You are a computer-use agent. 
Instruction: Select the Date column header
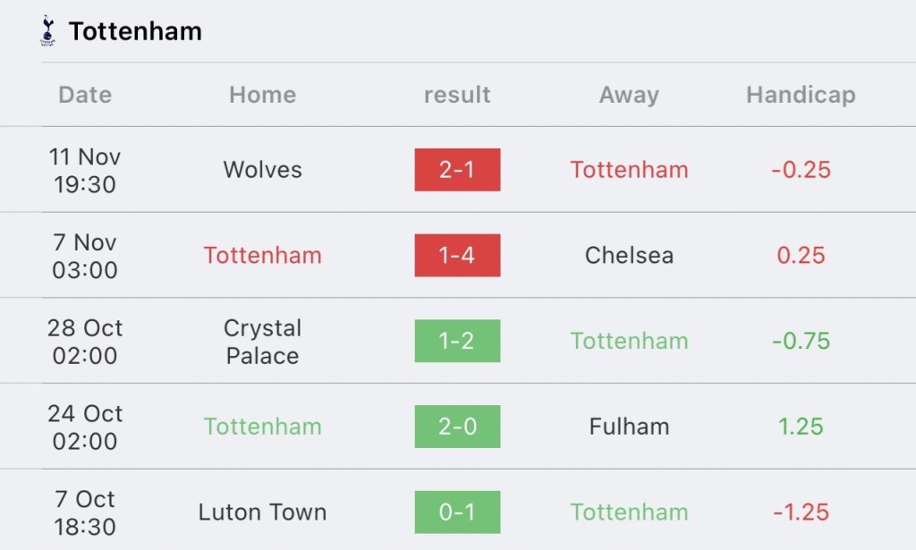(x=85, y=95)
